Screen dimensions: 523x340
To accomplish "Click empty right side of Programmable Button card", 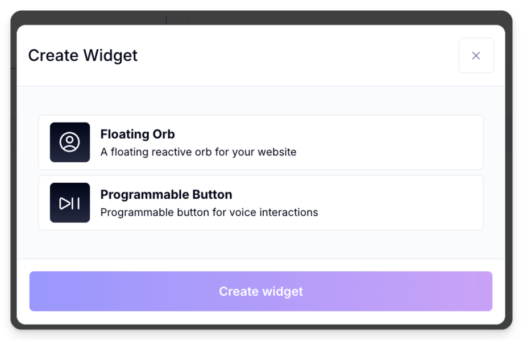I will tap(409, 203).
